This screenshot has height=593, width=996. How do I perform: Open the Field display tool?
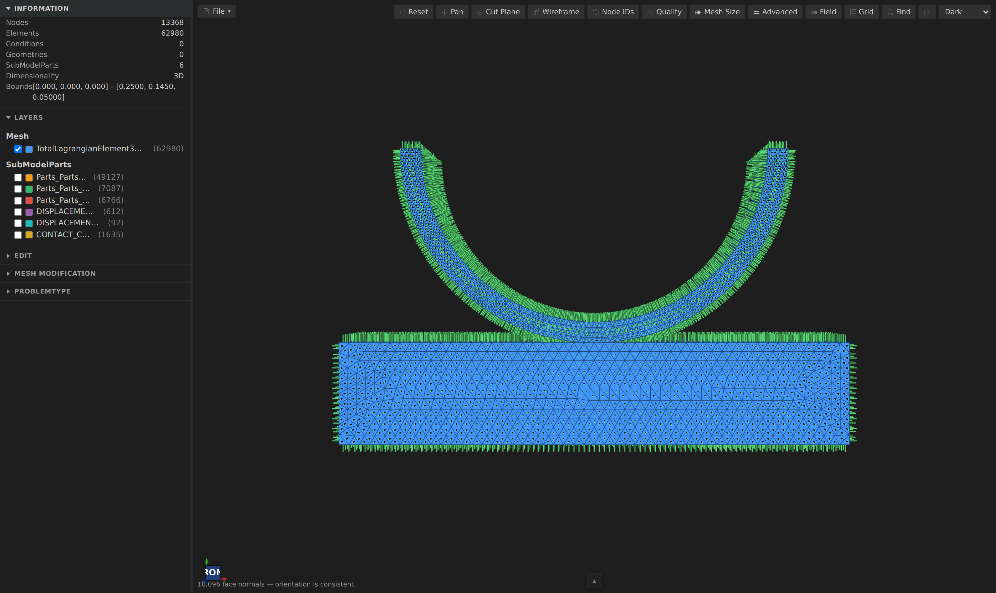coord(823,12)
